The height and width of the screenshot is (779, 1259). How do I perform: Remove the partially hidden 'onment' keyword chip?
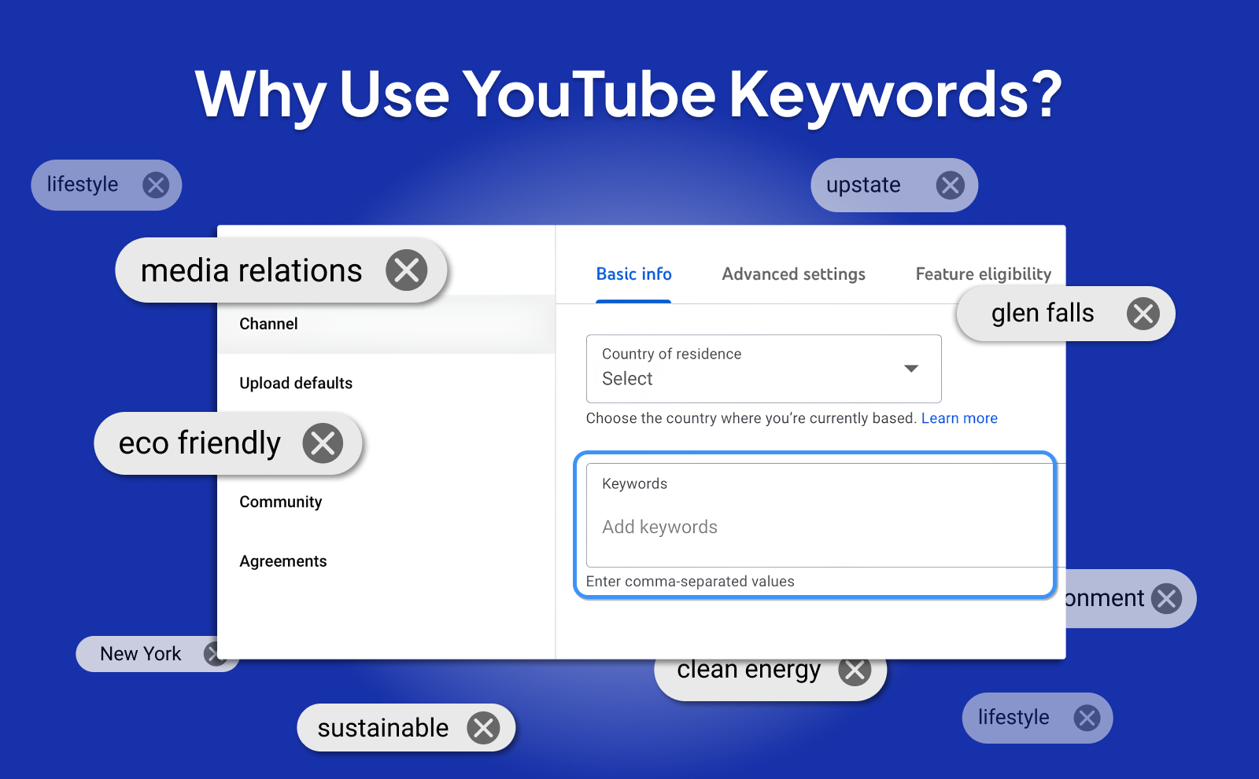(x=1167, y=599)
